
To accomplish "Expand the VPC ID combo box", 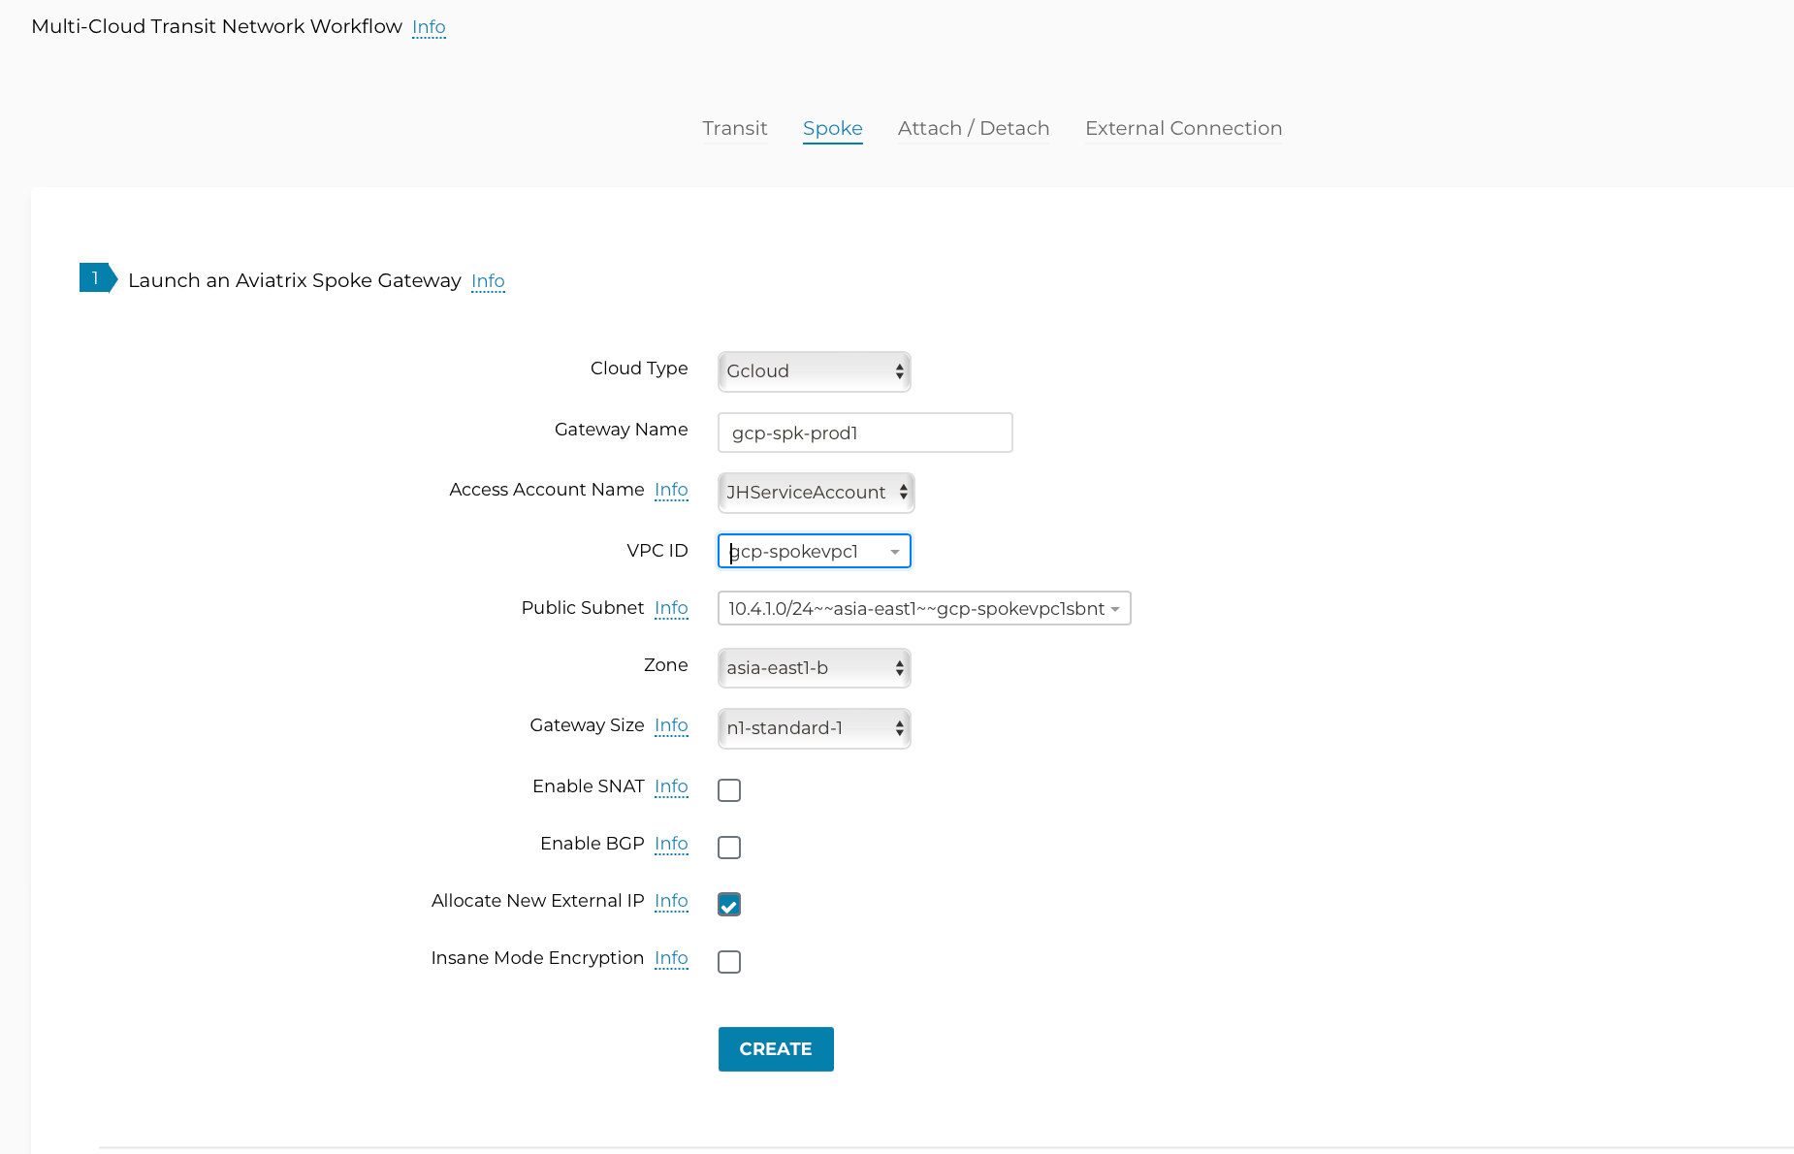I will [814, 552].
